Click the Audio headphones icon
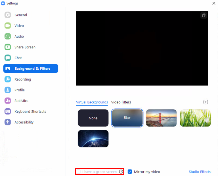218x176 pixels. [8, 36]
